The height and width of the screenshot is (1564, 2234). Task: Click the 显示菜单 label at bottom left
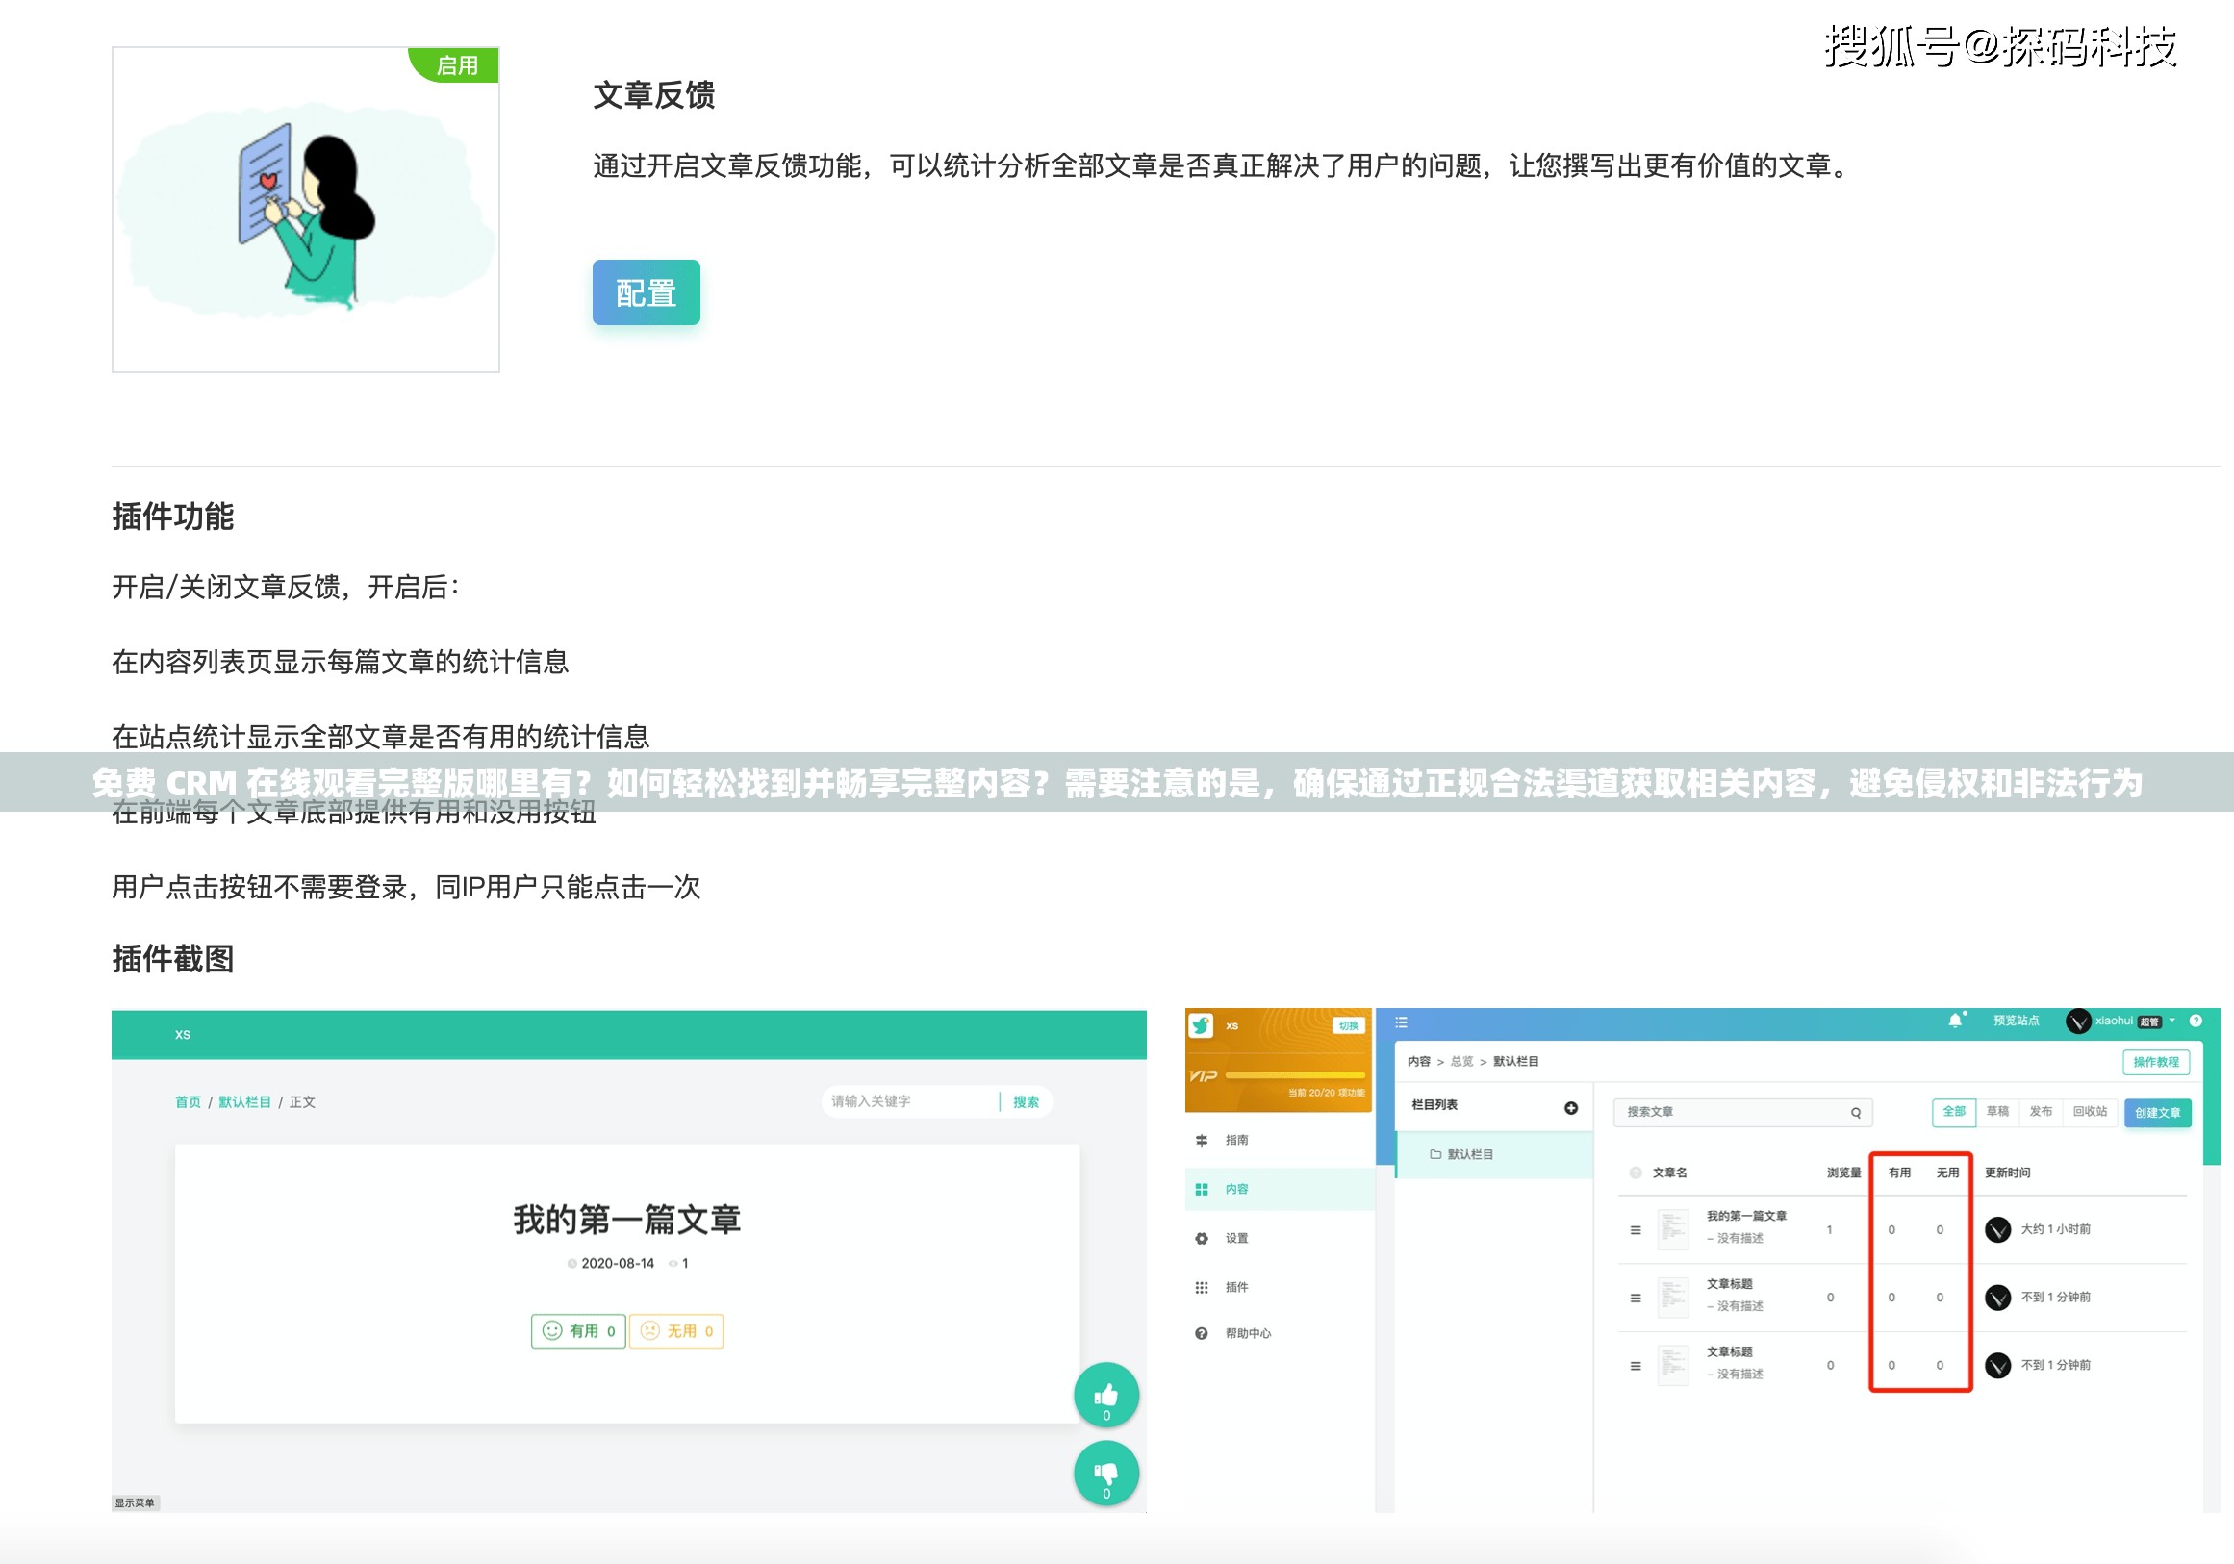click(136, 1502)
